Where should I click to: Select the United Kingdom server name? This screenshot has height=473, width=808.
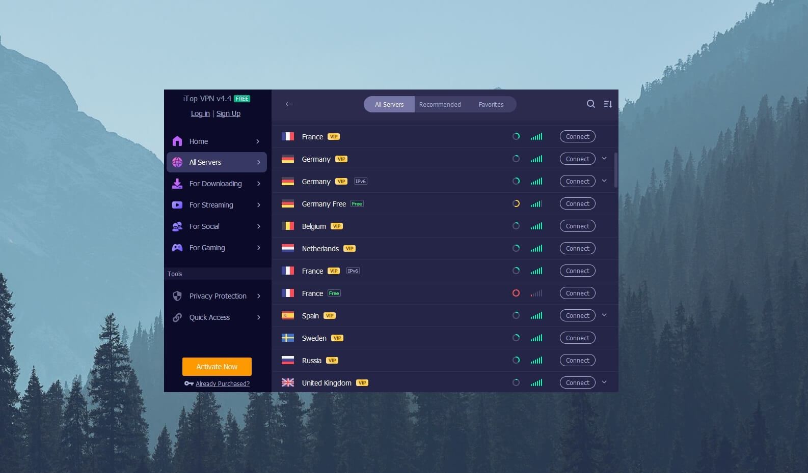coord(327,382)
